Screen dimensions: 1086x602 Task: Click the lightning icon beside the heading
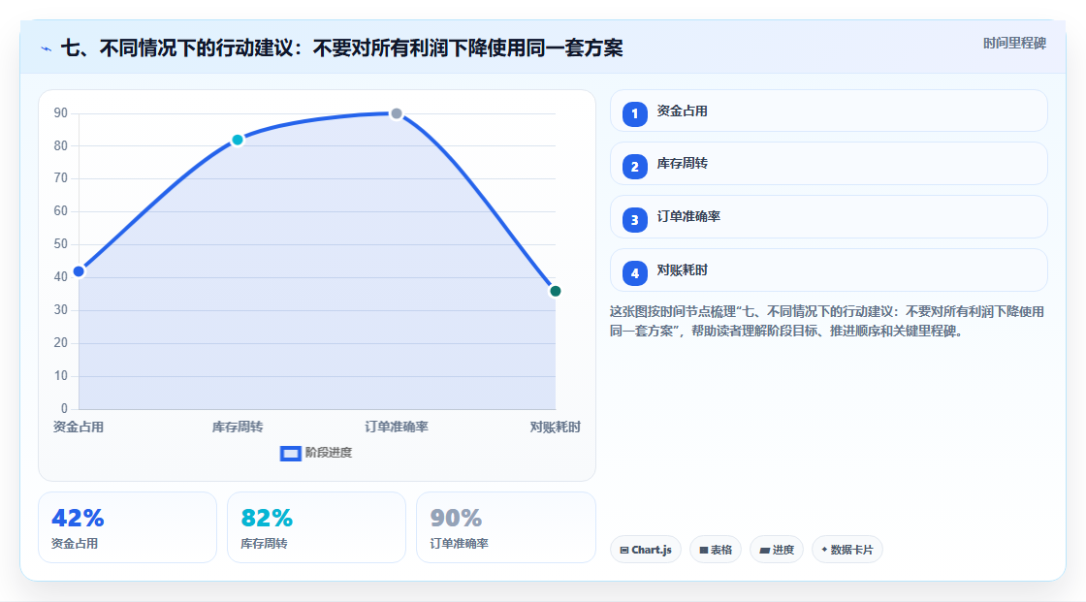(x=47, y=49)
